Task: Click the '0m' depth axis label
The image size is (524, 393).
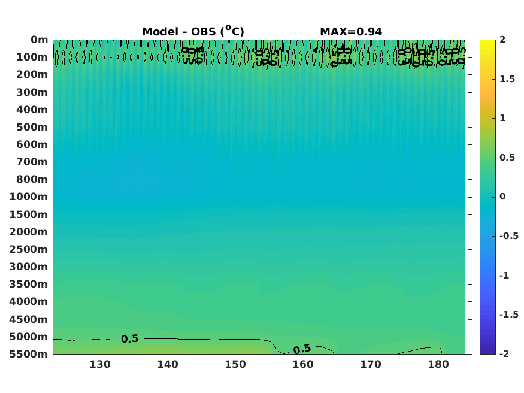Action: click(40, 40)
